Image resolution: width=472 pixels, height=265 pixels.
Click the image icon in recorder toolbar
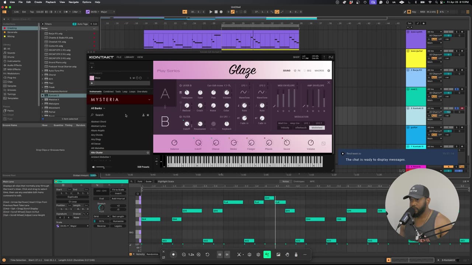pyautogui.click(x=278, y=254)
